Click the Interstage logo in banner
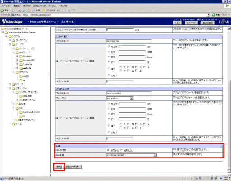The height and width of the screenshot is (181, 231). coord(12,21)
